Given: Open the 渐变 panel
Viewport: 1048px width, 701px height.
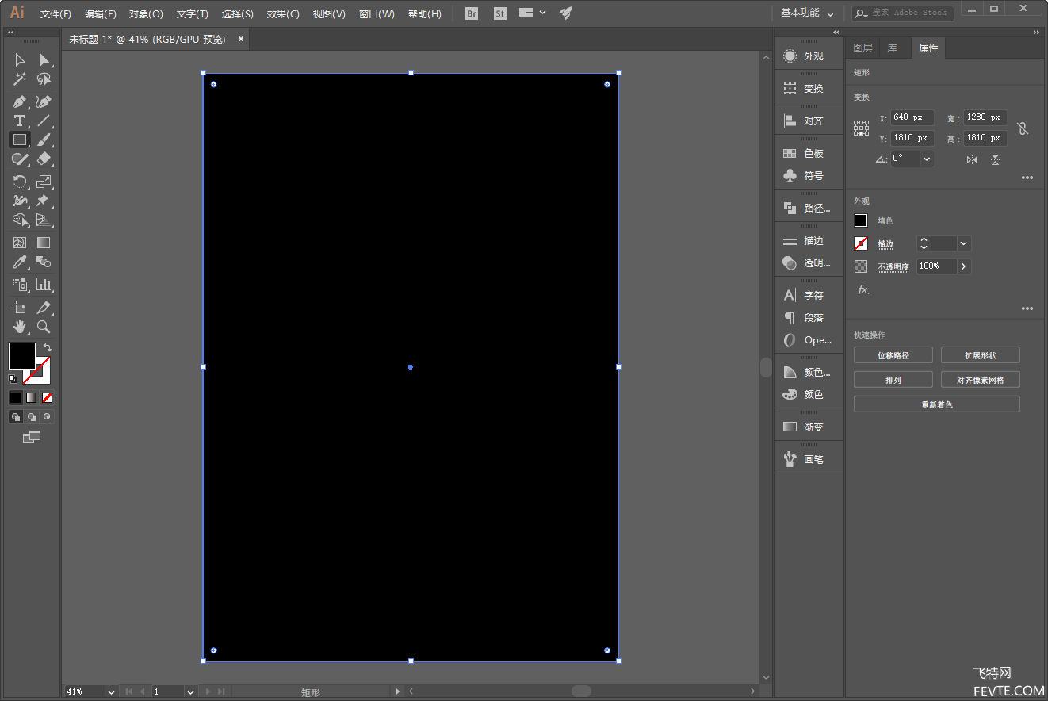Looking at the screenshot, I should (809, 427).
